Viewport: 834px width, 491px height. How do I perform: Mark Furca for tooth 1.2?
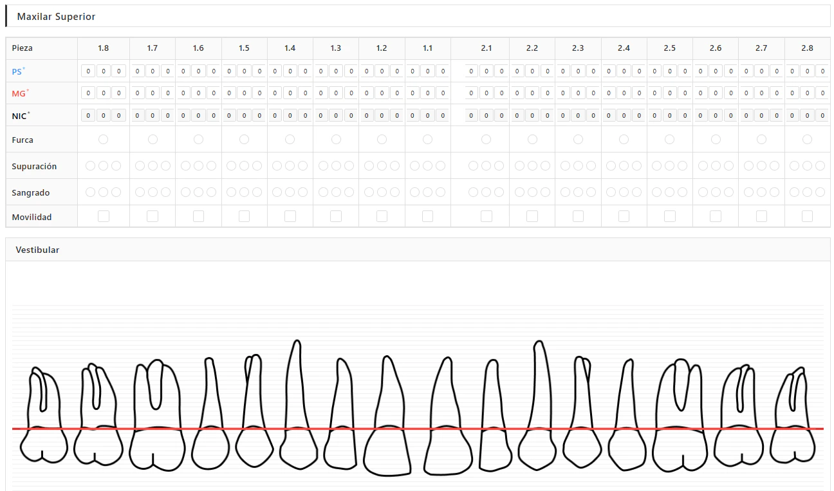click(x=382, y=139)
